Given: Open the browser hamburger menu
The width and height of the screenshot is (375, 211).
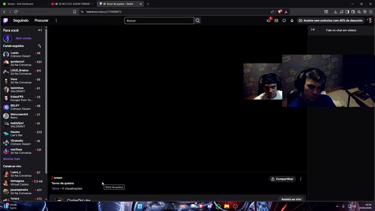Looking at the screenshot, I should click(371, 12).
